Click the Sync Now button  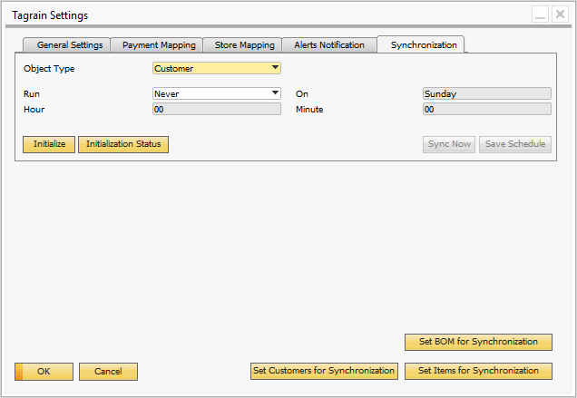coord(449,144)
